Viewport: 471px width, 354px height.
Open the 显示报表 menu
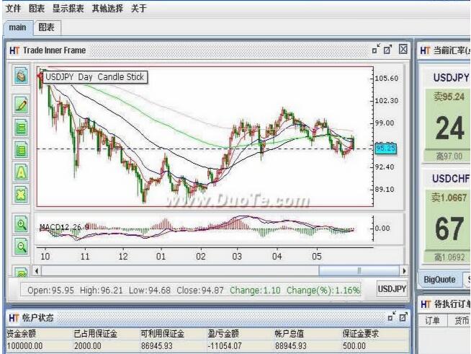pyautogui.click(x=67, y=9)
